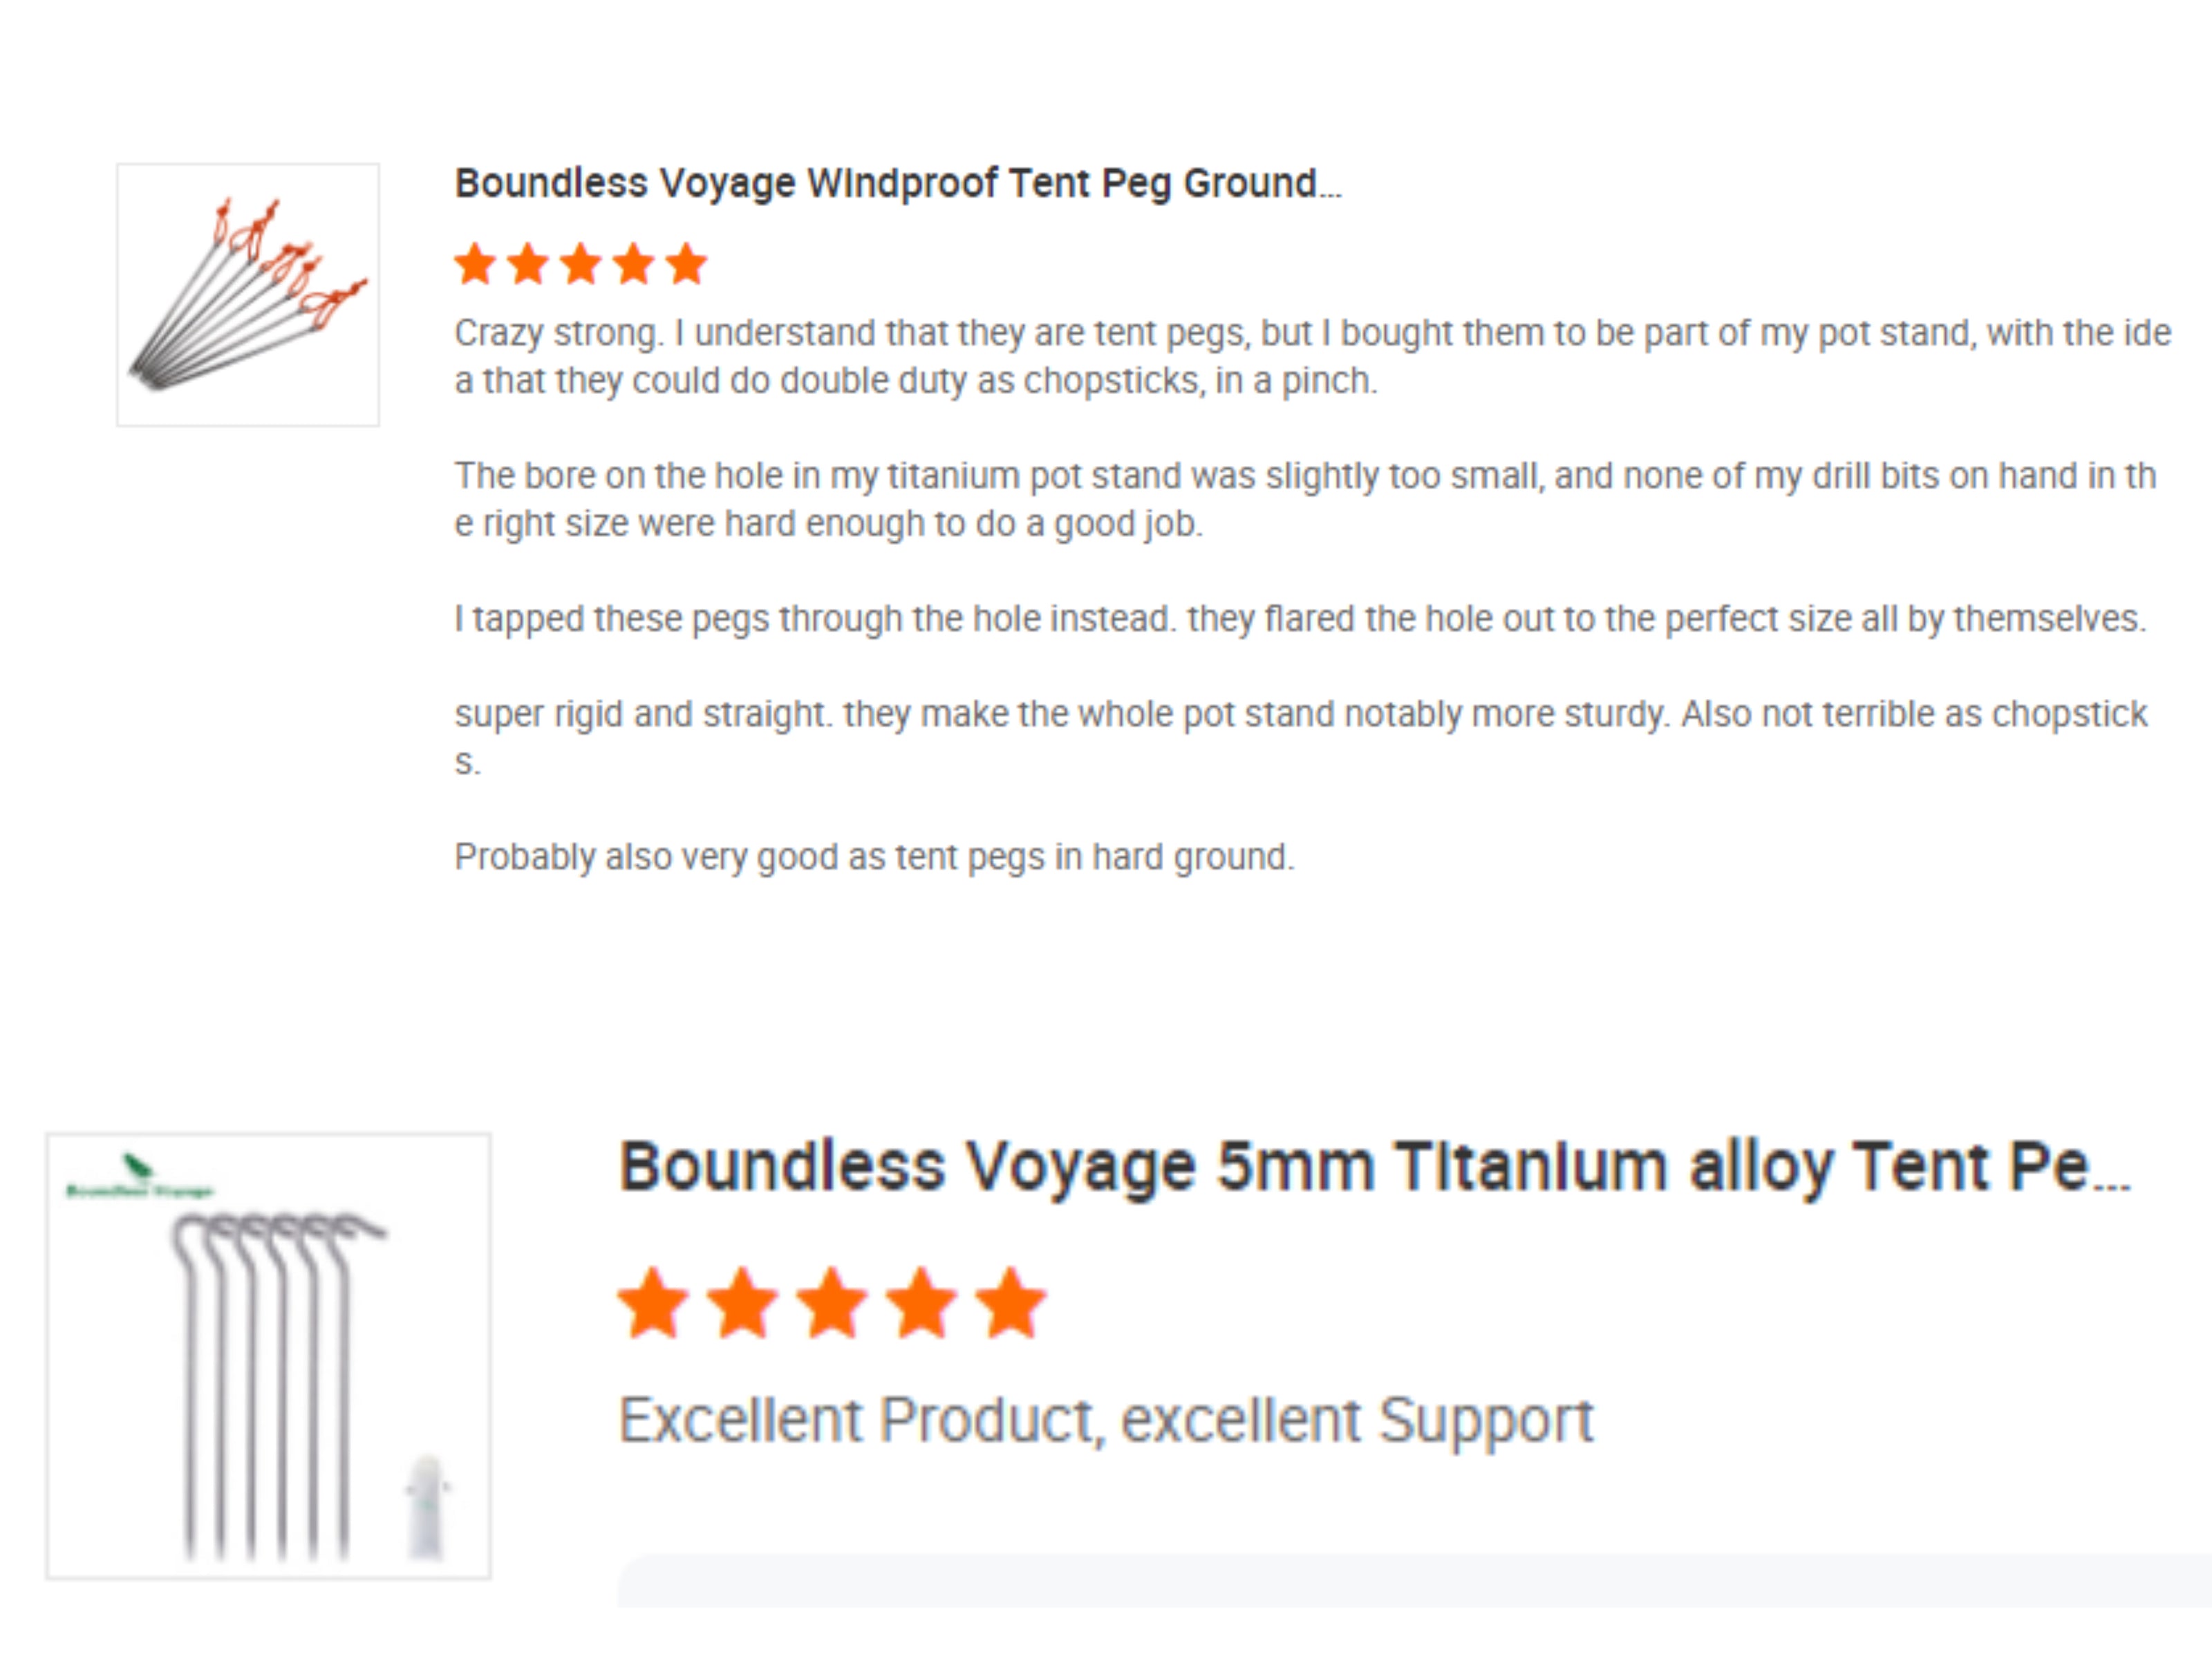The height and width of the screenshot is (1659, 2212).
Task: Click the "Crazy strong" review paragraph
Action: pos(1311,357)
